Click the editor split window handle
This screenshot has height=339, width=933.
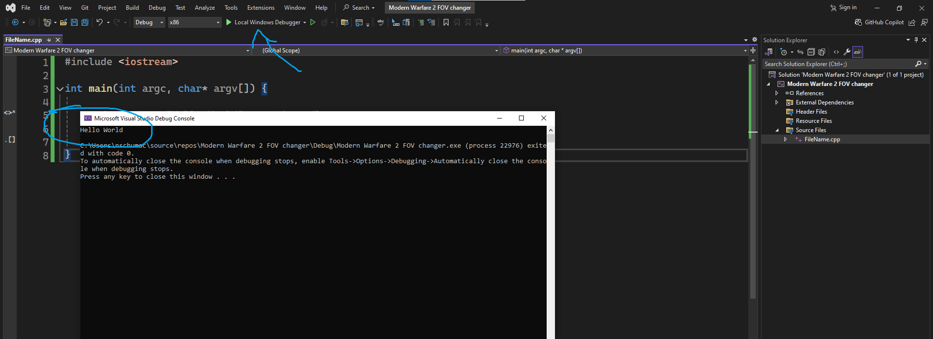(753, 51)
